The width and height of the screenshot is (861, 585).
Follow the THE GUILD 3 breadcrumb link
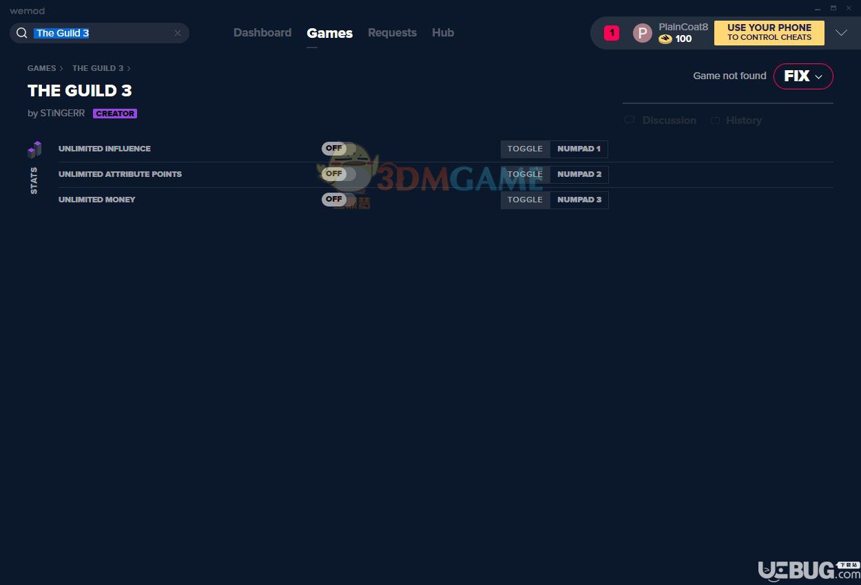(x=98, y=68)
